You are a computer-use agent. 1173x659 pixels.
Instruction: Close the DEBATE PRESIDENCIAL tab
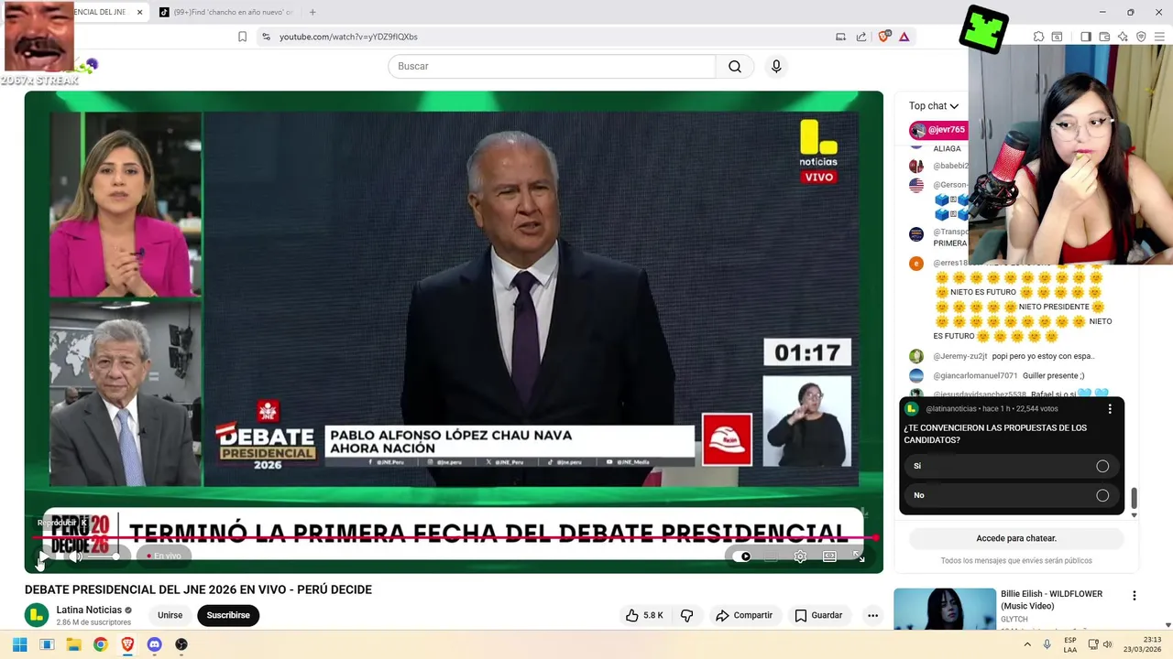[140, 12]
